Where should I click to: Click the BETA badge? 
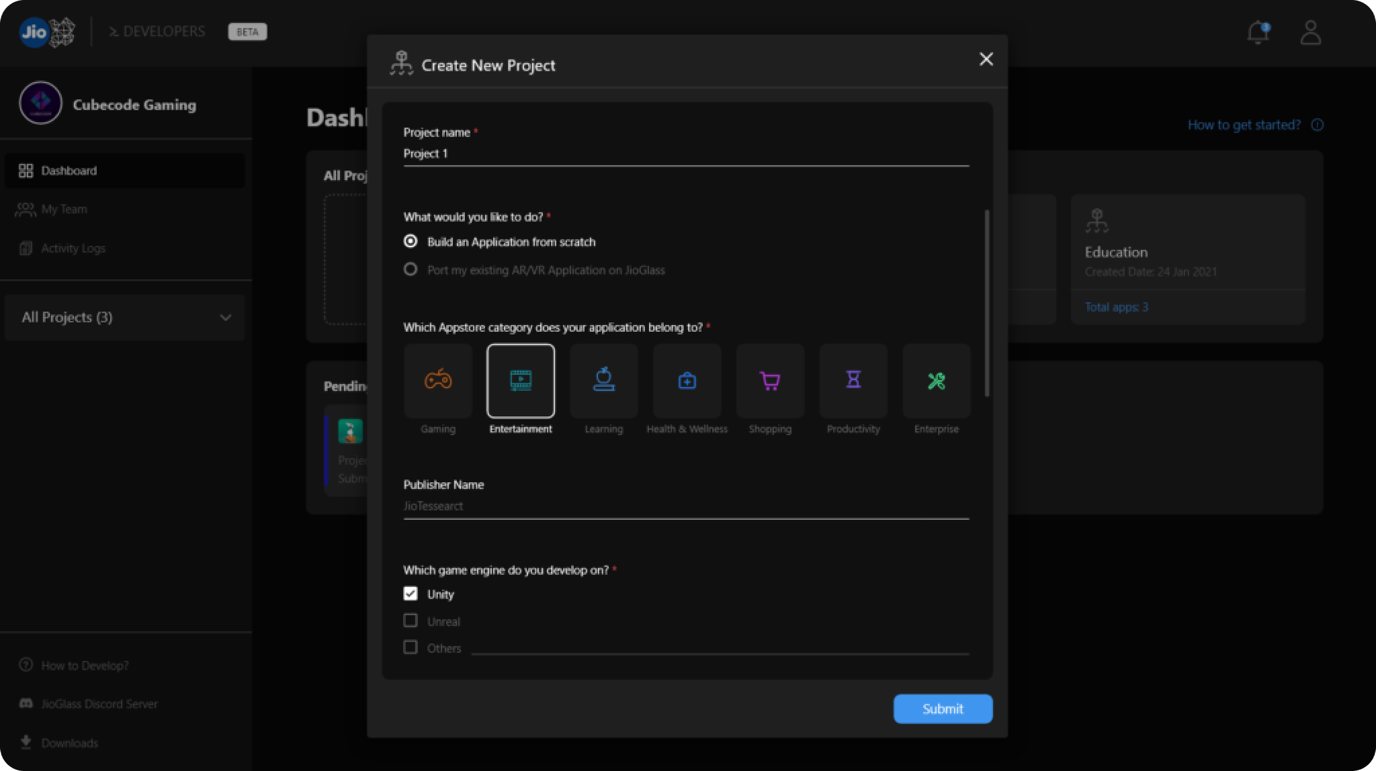click(x=247, y=32)
